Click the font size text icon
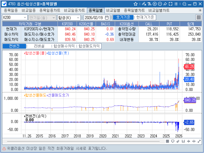Image resolution: width=204 pixels, height=153 pixels. tap(150, 4)
